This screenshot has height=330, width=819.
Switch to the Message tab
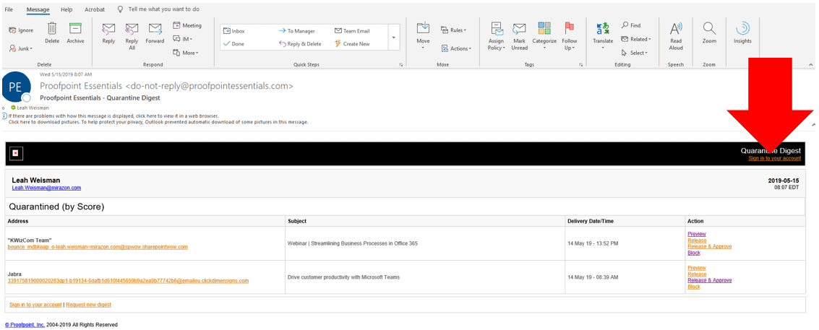tap(38, 9)
